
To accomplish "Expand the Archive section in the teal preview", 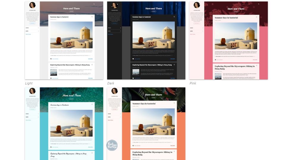I will tap(32, 114).
